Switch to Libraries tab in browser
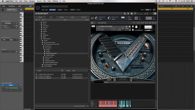Screen dimensions: 195x110 coord(40,17)
